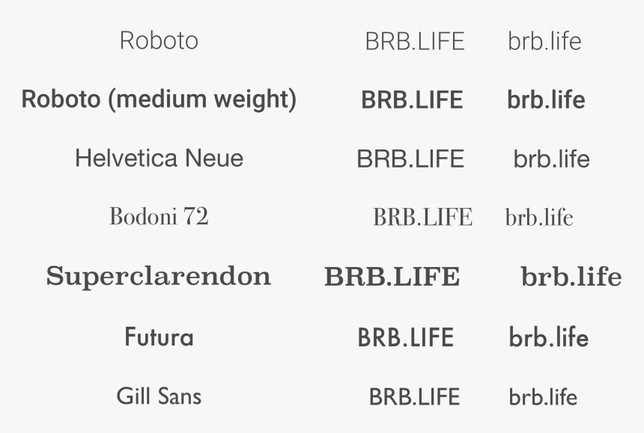Select the Bodoni 72 font label

159,216
